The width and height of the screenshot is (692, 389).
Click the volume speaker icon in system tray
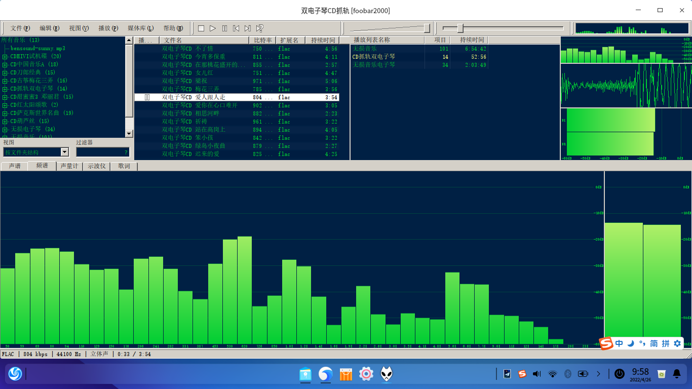(x=537, y=374)
